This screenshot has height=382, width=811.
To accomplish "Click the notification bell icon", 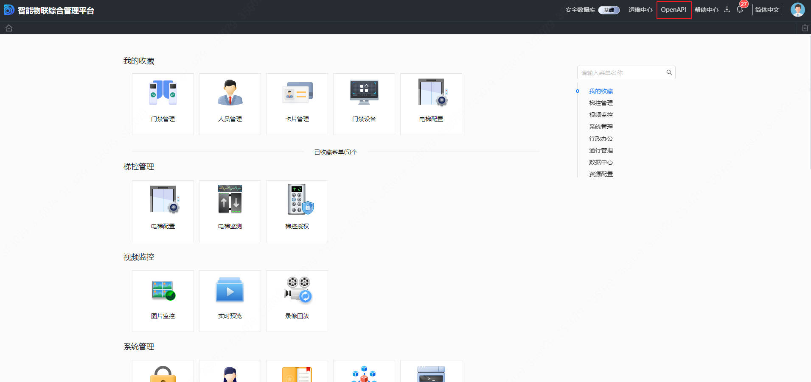I will 740,10.
